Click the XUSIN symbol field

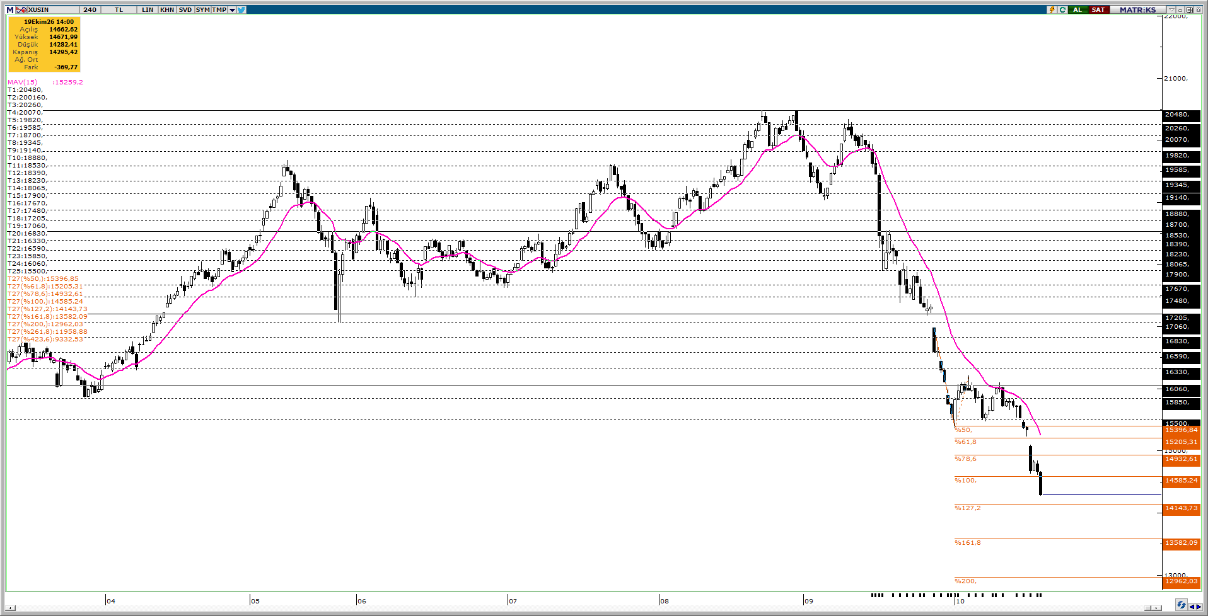(53, 9)
